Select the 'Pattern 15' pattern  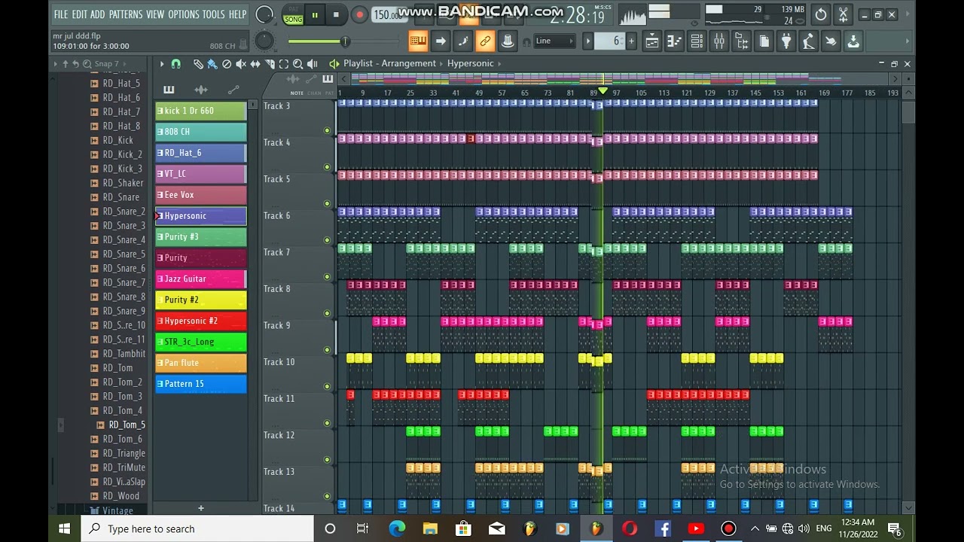[x=201, y=385]
